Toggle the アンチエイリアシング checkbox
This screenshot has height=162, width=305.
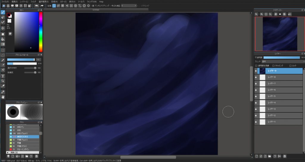pos(93,6)
